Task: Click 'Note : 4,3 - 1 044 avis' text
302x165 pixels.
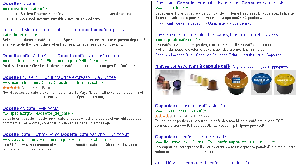Action: 192,116
